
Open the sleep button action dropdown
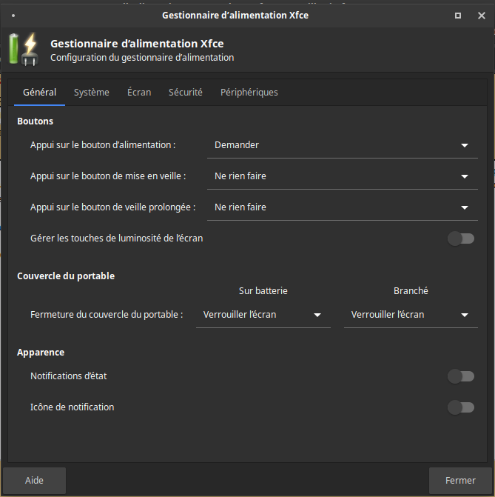coord(343,176)
